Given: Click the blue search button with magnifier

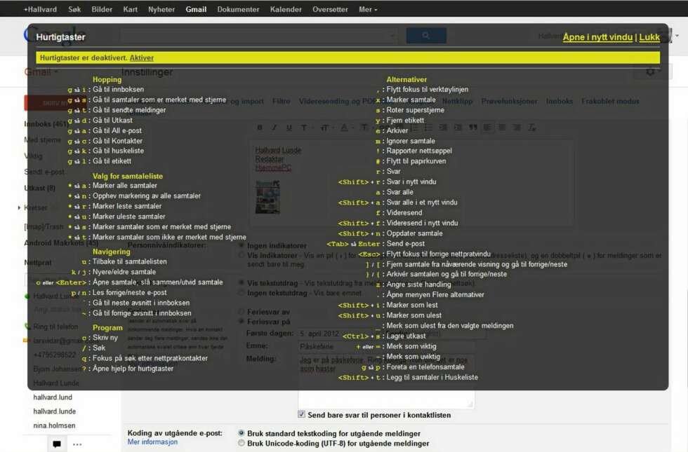Looking at the screenshot, I should pos(426,36).
